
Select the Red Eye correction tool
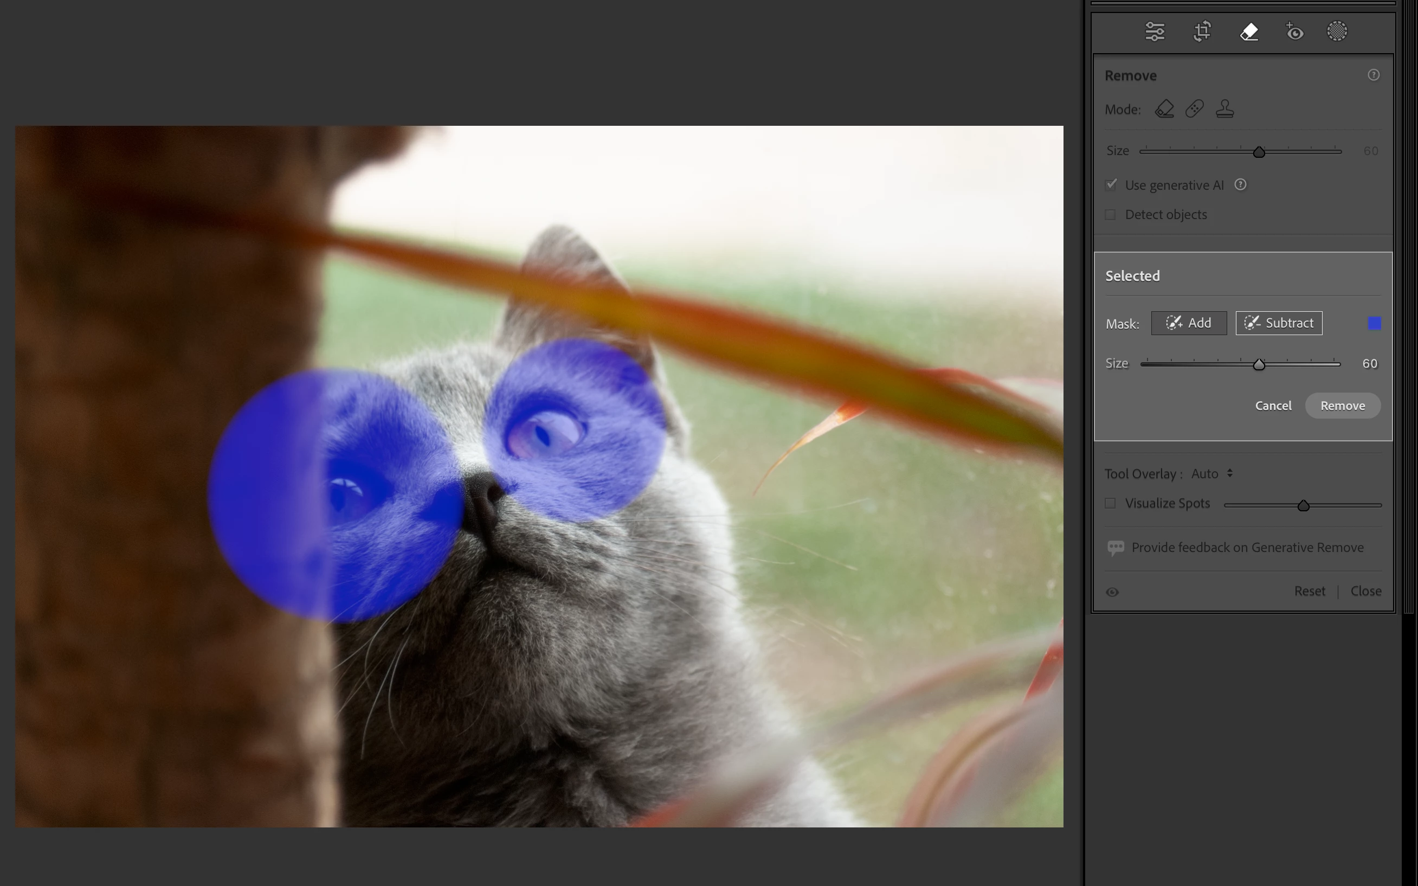pyautogui.click(x=1294, y=31)
